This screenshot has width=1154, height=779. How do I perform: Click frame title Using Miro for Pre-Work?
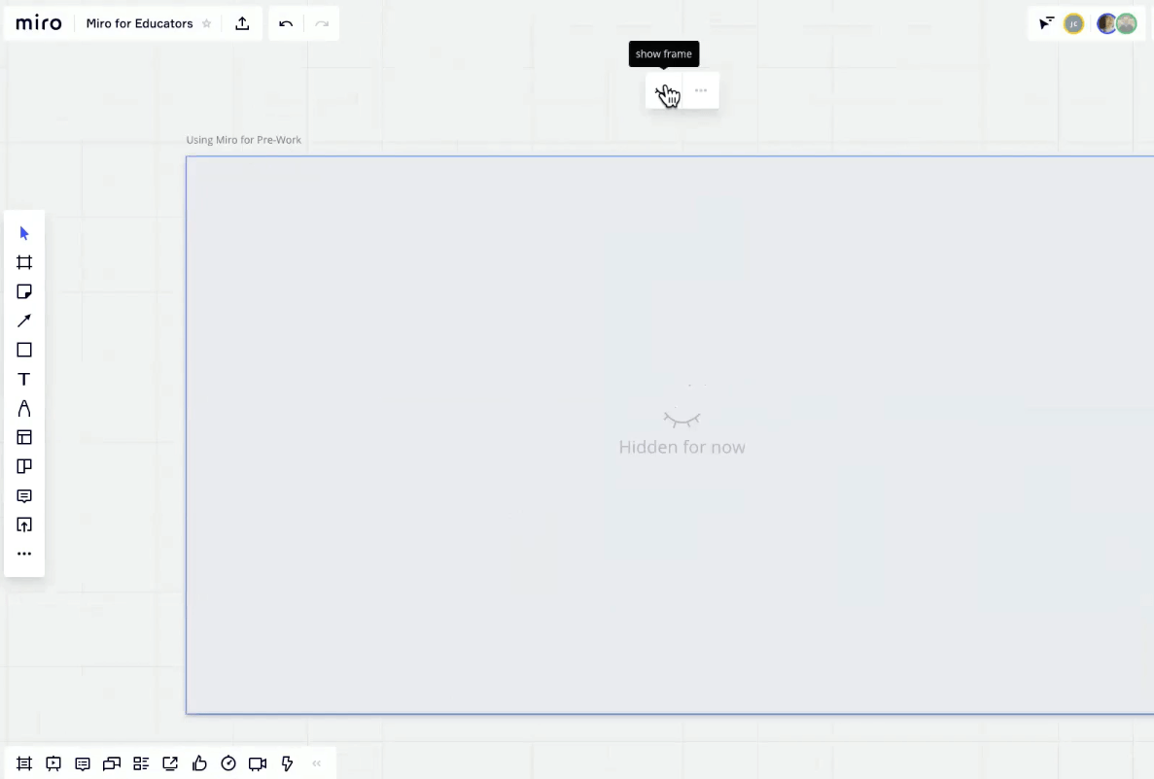(x=244, y=140)
